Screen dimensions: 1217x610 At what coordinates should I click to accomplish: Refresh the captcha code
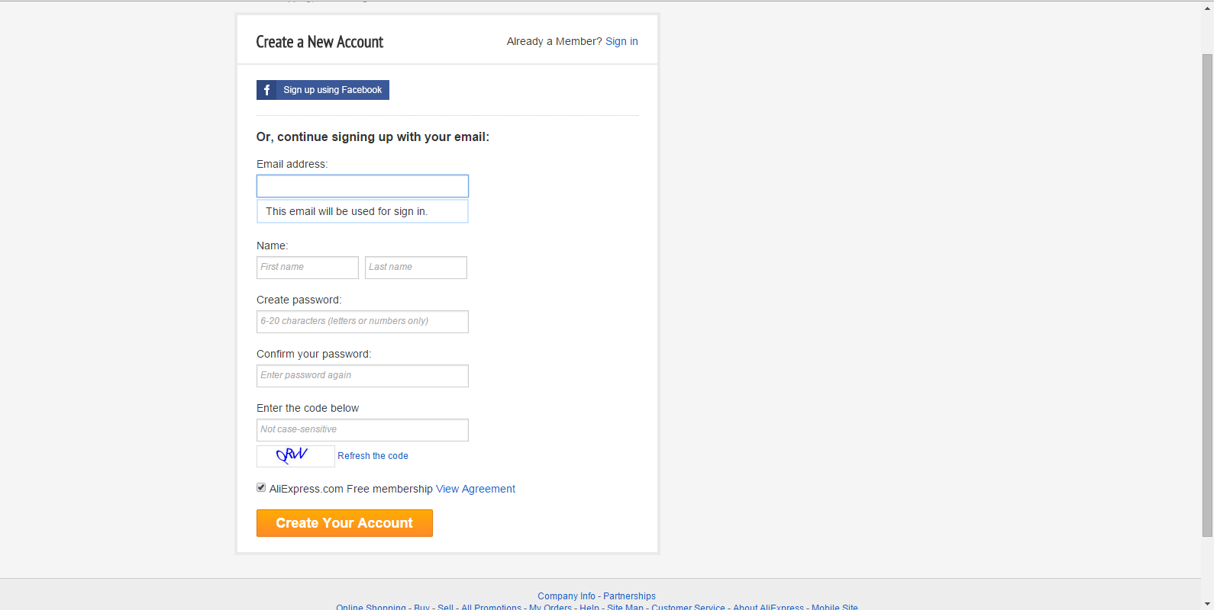[x=373, y=456]
